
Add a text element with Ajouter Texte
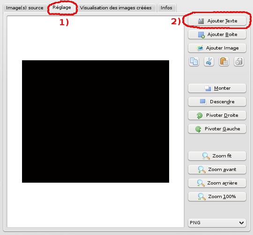(x=217, y=21)
